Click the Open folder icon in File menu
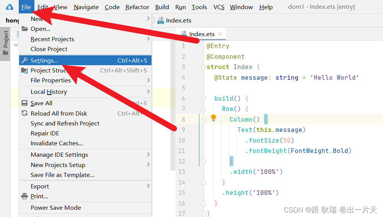 [24, 29]
